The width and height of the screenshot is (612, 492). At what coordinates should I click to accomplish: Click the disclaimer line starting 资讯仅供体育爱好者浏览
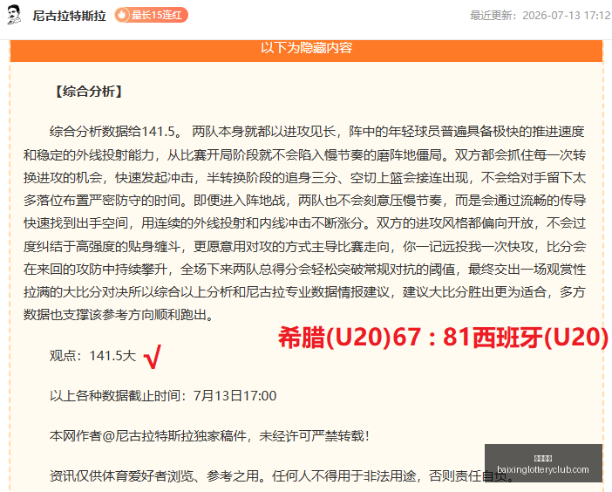(x=281, y=475)
